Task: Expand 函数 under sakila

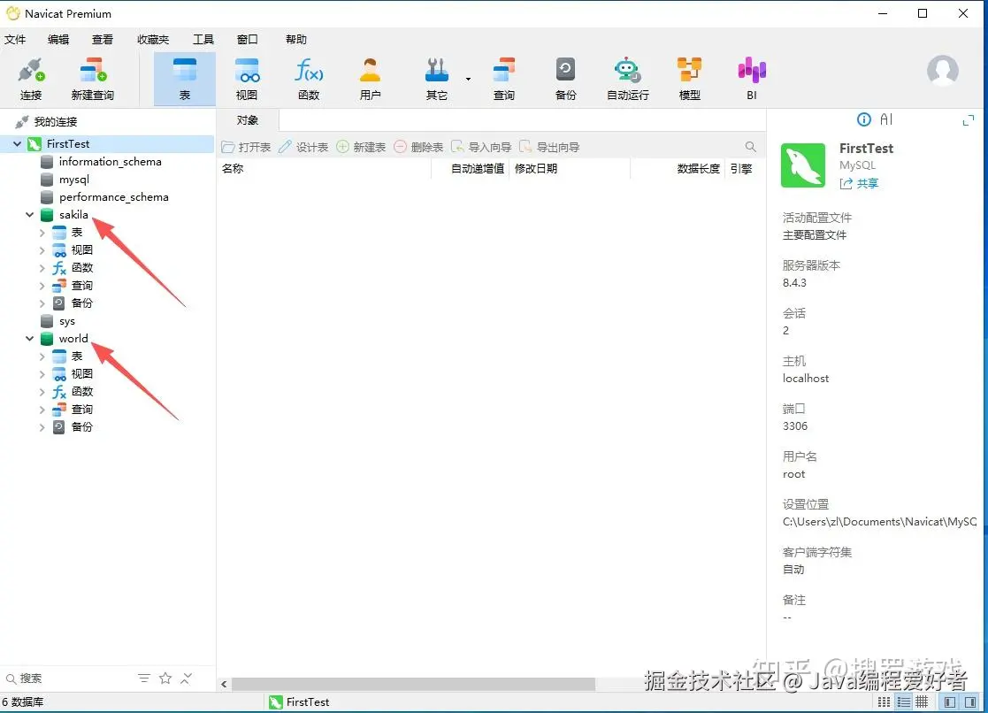Action: pos(42,268)
